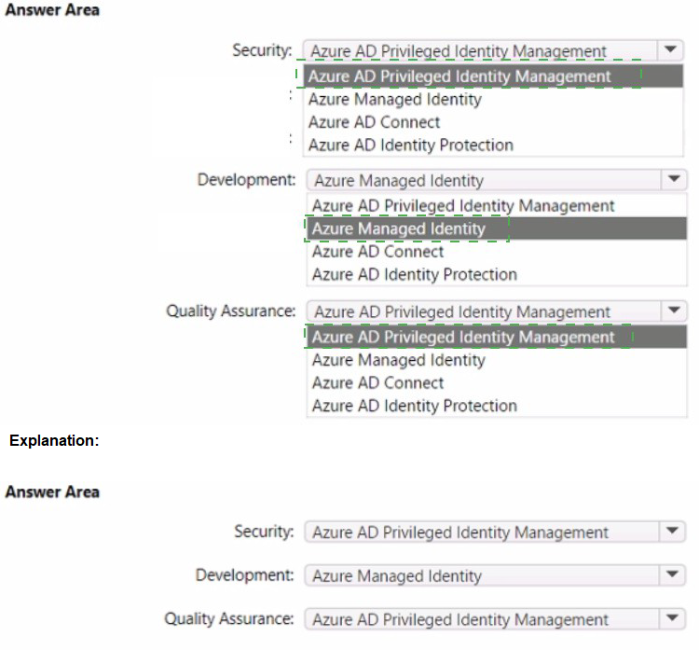
Task: Click Development combo box text in the Explanation section
Action: (397, 576)
